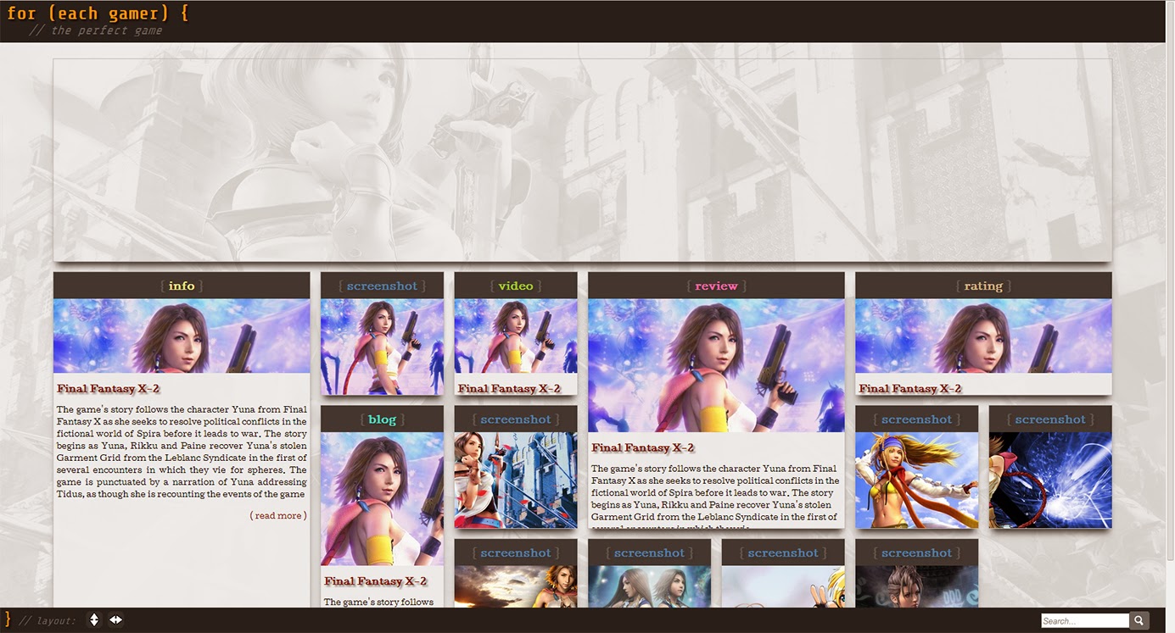Image resolution: width=1175 pixels, height=633 pixels.
Task: Click the "Final Fantasy X-2" title in the video card
Action: click(509, 389)
